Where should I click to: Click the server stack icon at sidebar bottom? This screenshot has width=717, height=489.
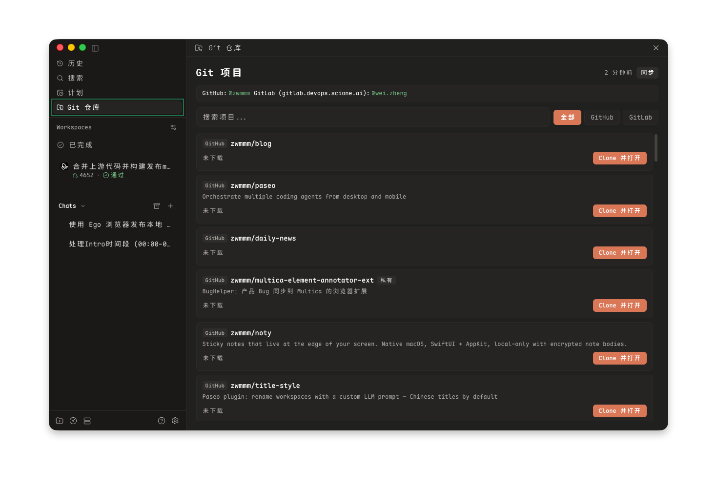87,421
